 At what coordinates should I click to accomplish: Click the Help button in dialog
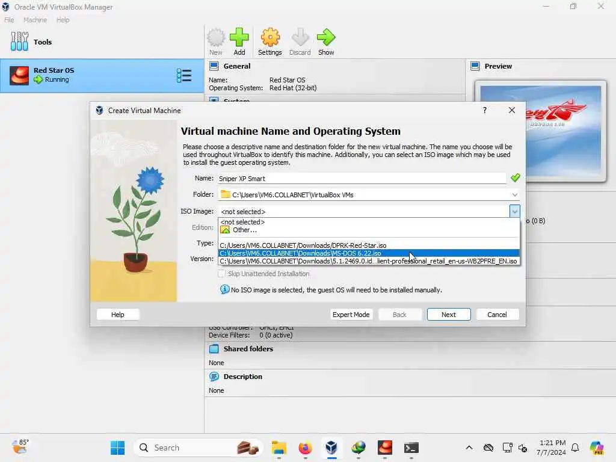118,314
